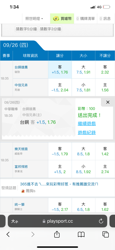Screen dimensions: 115x250
Task: Tap playsport.cc address field
Action: [x=57, y=221]
